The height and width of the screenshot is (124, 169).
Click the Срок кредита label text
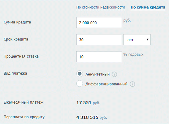point(16,39)
